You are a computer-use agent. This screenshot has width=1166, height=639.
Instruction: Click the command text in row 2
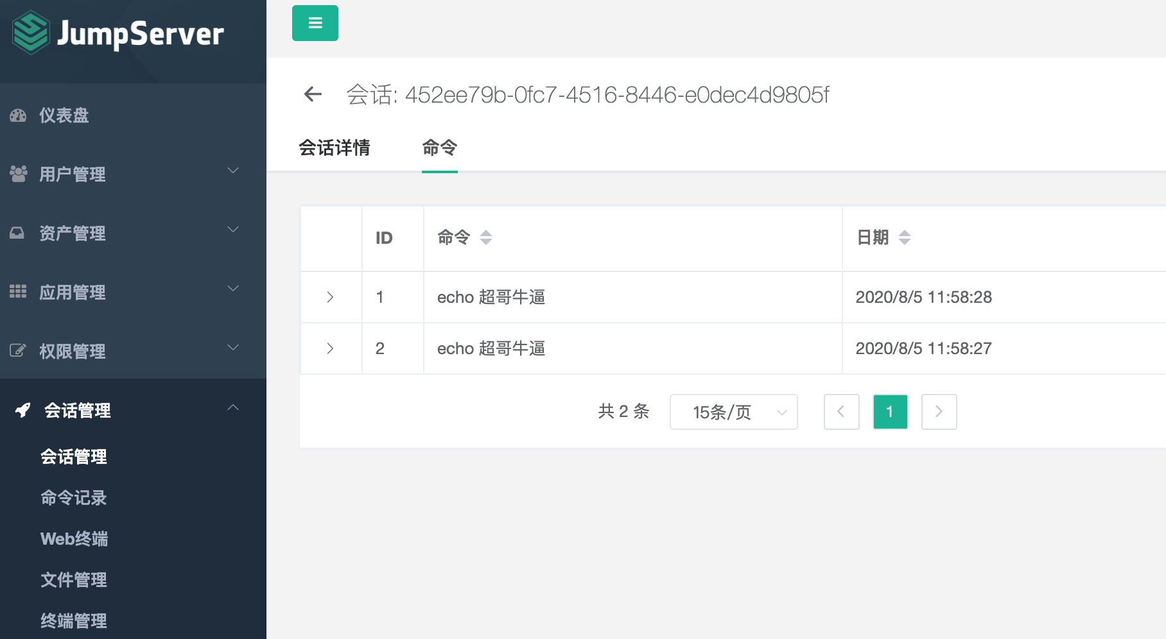(491, 348)
